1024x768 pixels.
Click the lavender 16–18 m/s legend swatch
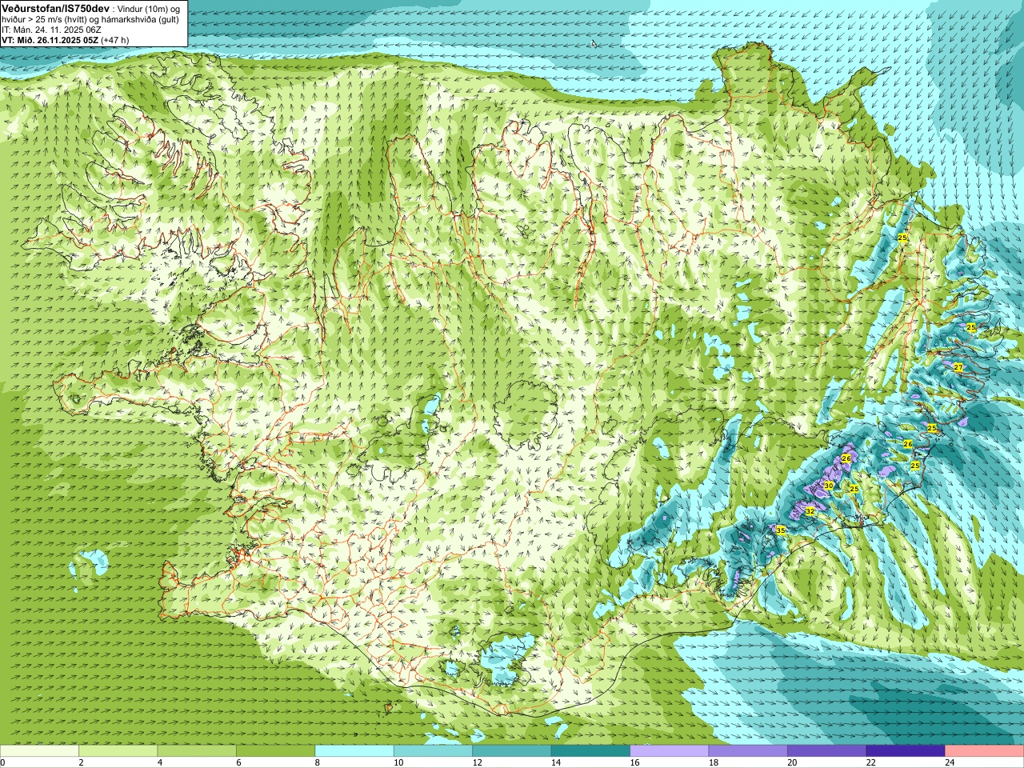point(670,750)
